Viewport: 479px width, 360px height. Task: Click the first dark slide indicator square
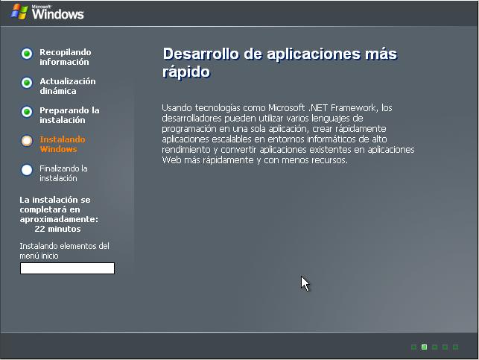pos(413,347)
